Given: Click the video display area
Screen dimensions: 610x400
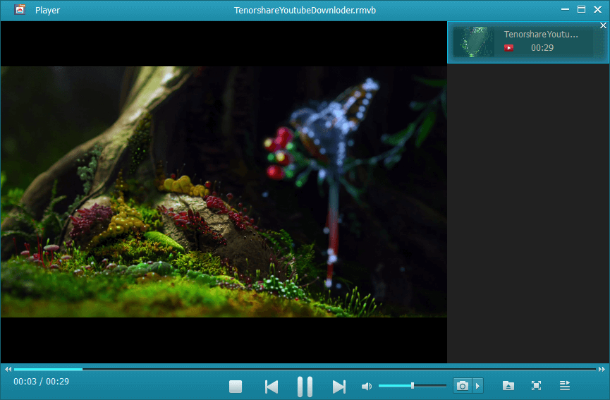Looking at the screenshot, I should 224,192.
